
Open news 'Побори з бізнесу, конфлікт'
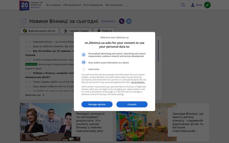[x=53, y=73]
